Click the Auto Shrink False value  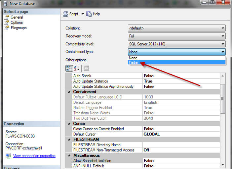149,76
